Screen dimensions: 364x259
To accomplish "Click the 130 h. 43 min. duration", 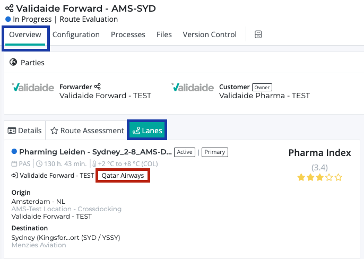I will (65, 164).
